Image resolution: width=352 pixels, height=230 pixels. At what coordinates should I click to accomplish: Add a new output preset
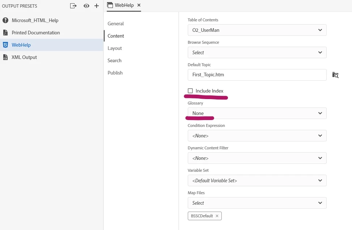[97, 6]
